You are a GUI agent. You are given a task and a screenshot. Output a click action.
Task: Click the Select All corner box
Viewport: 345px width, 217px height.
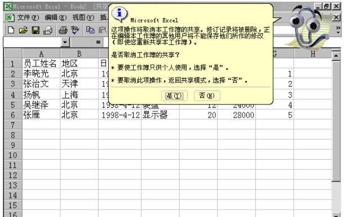(x=13, y=53)
